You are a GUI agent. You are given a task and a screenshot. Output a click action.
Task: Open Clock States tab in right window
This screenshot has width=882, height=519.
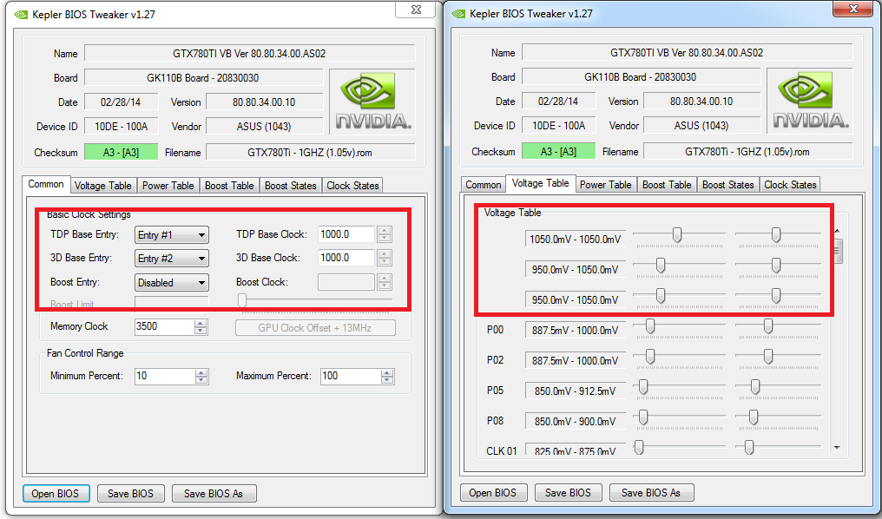(790, 185)
